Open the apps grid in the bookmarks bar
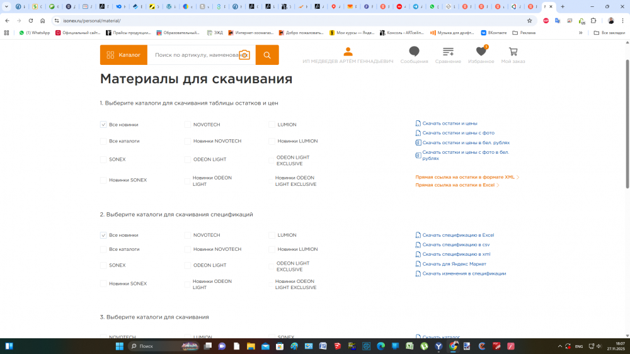This screenshot has height=354, width=630. coord(6,33)
